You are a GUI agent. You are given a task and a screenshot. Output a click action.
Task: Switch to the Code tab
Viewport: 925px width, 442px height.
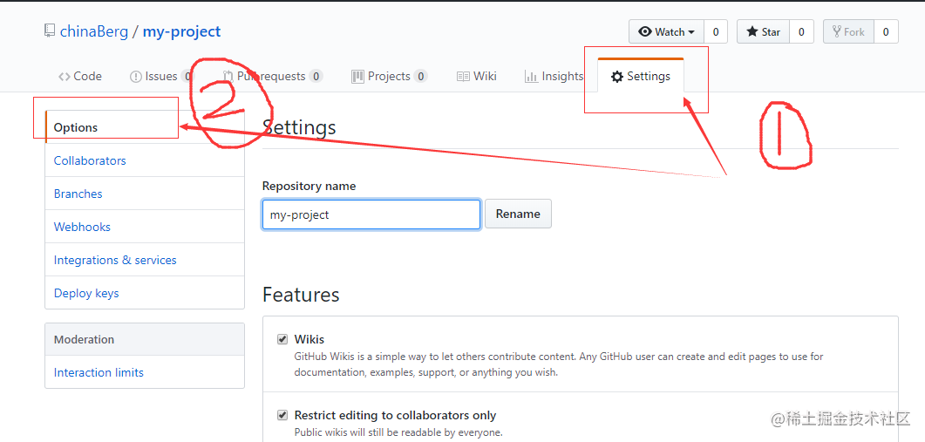[x=80, y=76]
